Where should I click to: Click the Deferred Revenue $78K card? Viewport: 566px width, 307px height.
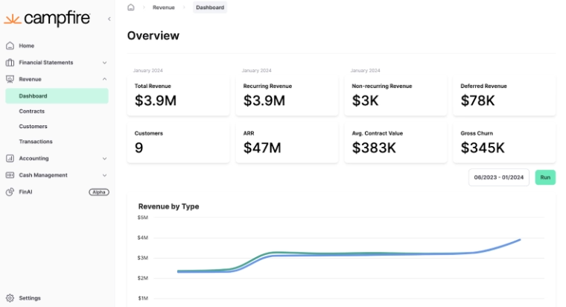click(504, 96)
